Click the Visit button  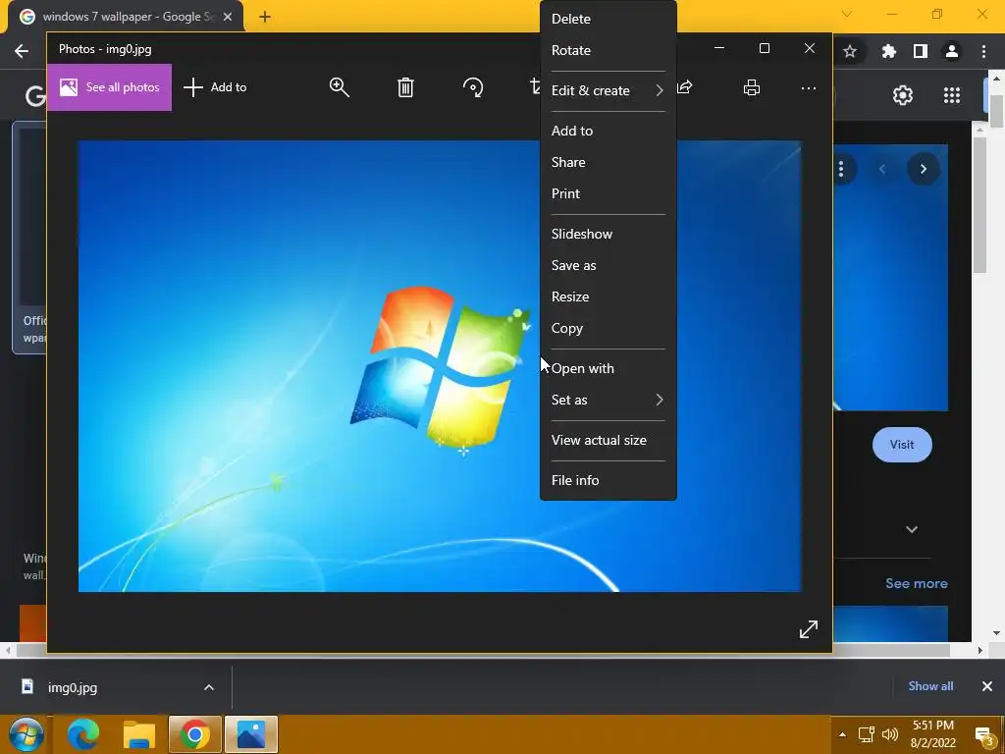(902, 445)
